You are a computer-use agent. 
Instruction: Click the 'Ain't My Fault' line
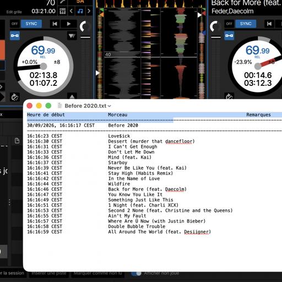[x=127, y=216]
